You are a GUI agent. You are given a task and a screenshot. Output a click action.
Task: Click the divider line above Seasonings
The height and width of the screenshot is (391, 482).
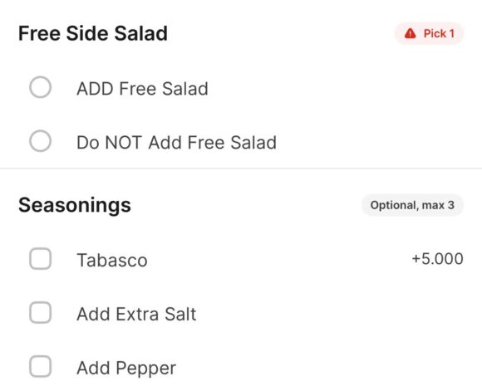(x=241, y=169)
